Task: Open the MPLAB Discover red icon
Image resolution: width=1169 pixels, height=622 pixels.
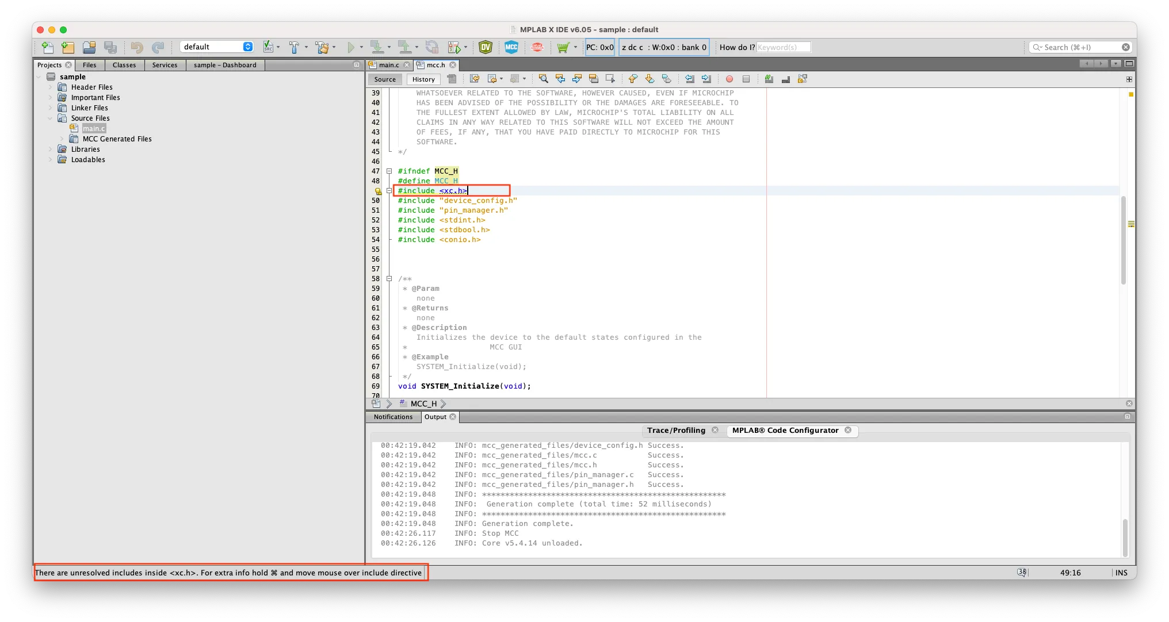Action: pyautogui.click(x=537, y=47)
